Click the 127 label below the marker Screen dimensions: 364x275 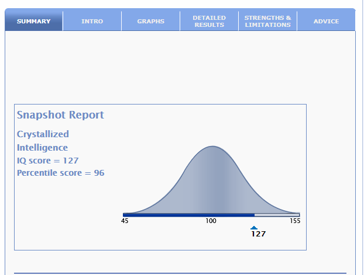click(x=258, y=234)
